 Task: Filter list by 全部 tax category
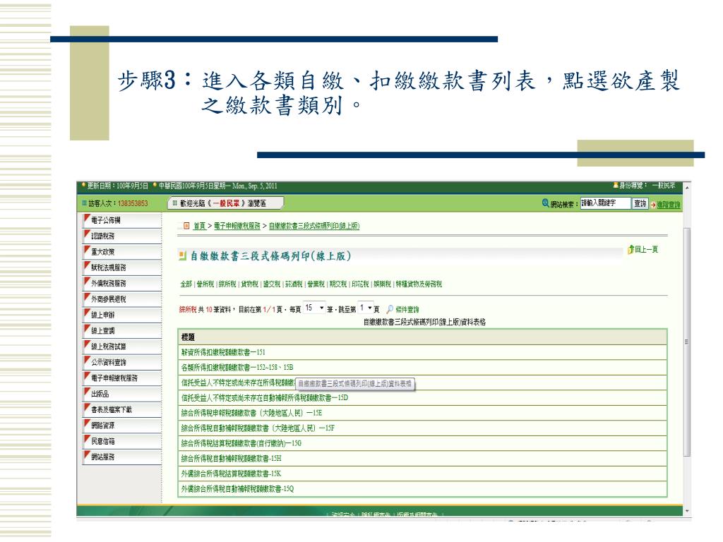click(186, 284)
